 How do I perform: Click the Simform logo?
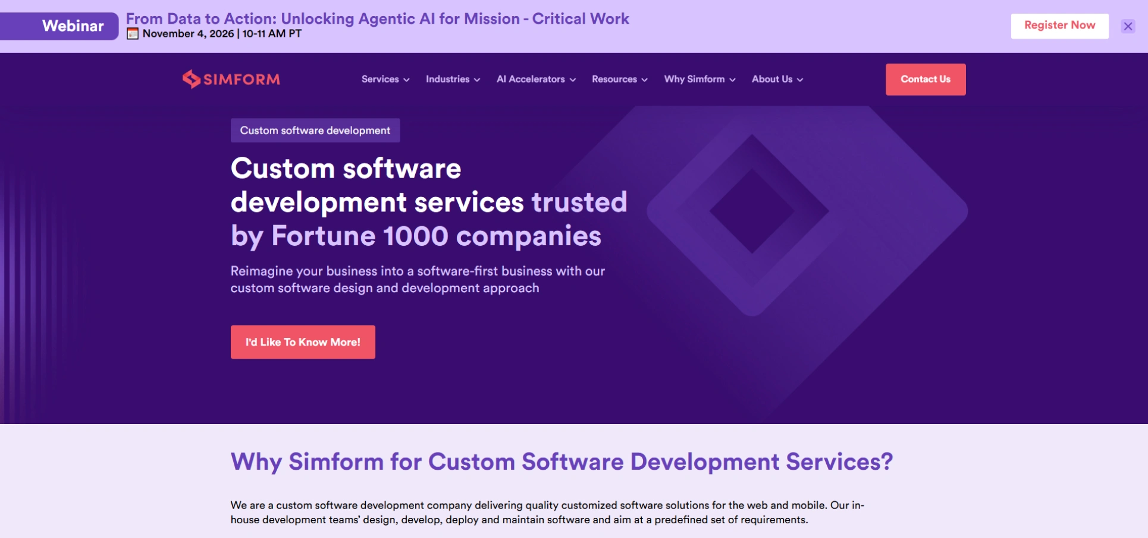tap(231, 79)
